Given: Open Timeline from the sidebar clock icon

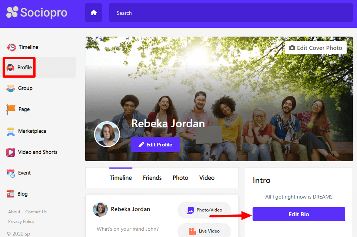Looking at the screenshot, I should point(11,47).
